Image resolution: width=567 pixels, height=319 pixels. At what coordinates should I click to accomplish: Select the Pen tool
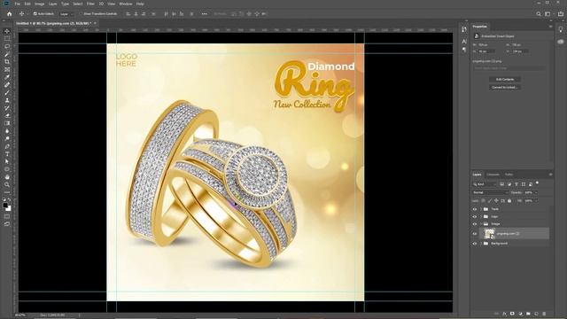coord(7,146)
